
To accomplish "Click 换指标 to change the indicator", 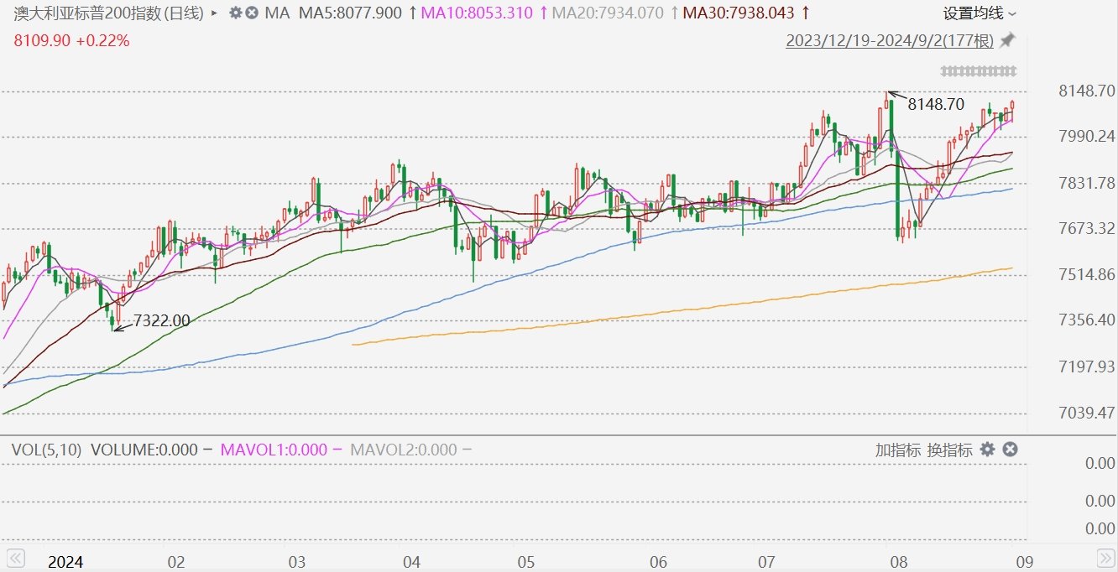I will 949,450.
